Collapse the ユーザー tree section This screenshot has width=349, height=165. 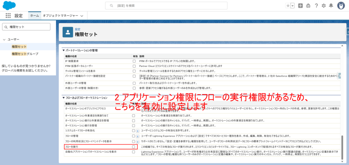tap(4, 39)
